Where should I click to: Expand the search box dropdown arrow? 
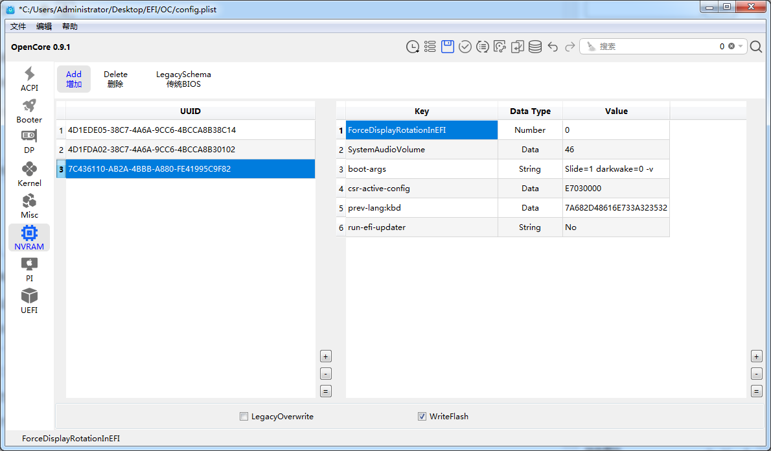[741, 47]
